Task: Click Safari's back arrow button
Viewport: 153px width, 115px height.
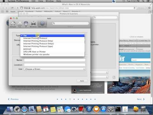Action: 3,8
